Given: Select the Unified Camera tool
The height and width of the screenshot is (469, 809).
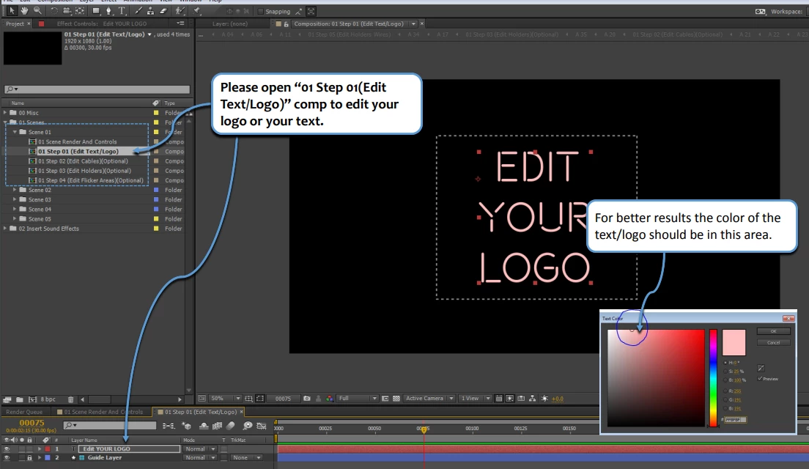Looking at the screenshot, I should (67, 11).
